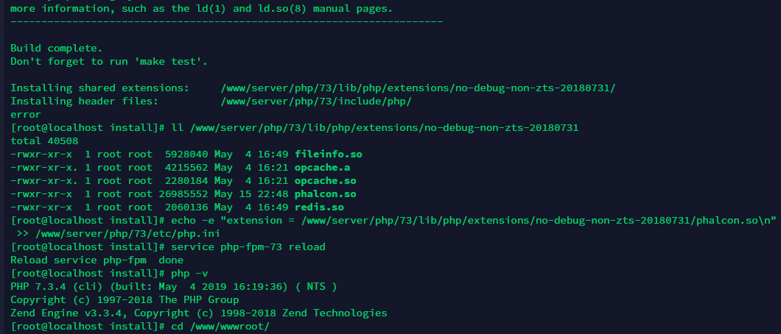Click the redis.so file entry

coord(319,207)
